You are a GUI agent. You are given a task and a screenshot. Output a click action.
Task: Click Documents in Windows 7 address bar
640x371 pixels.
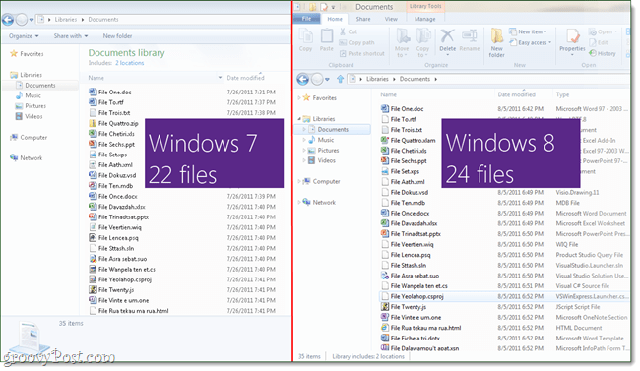coord(102,19)
